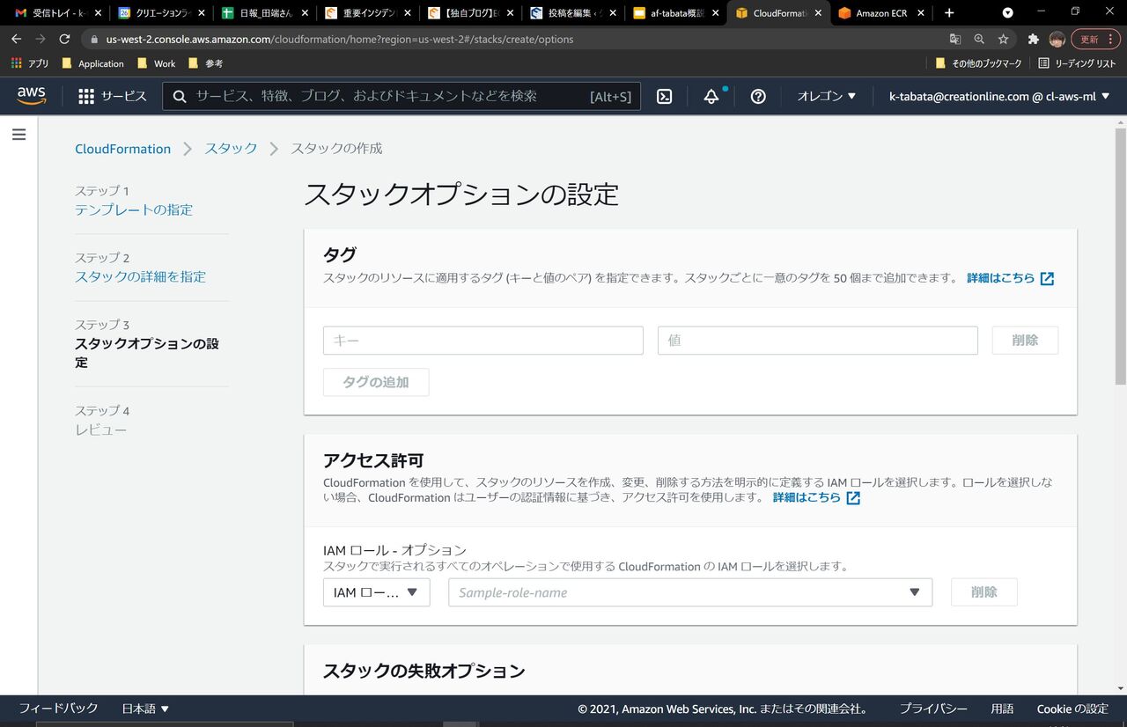Click the タグの追加 button
Viewport: 1127px width, 727px height.
(x=376, y=382)
